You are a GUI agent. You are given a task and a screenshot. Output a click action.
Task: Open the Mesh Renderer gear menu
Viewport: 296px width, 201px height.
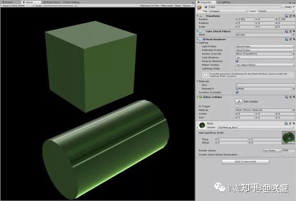point(294,39)
